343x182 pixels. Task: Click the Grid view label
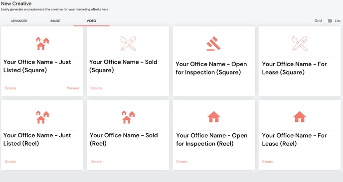[x=318, y=21]
